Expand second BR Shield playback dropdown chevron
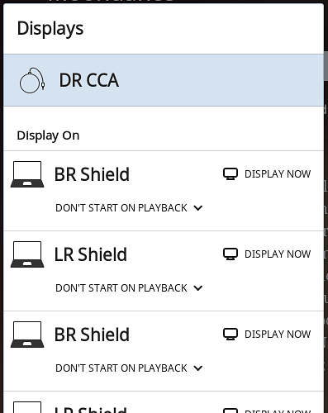Screen dimensions: 328x413 pyautogui.click(x=198, y=368)
